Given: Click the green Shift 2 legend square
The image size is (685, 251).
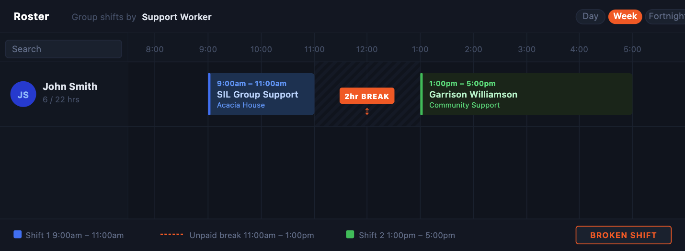Looking at the screenshot, I should [350, 234].
